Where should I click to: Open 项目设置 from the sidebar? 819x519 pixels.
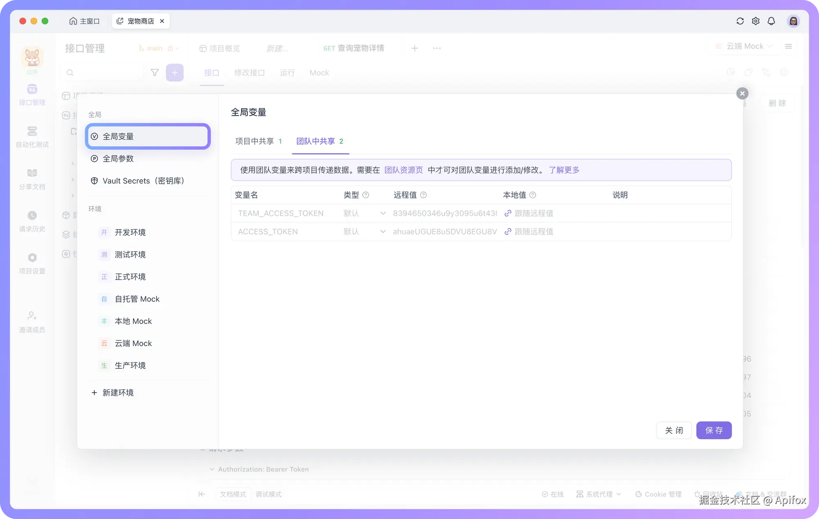pyautogui.click(x=32, y=264)
